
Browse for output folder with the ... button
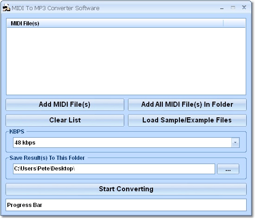228,169
